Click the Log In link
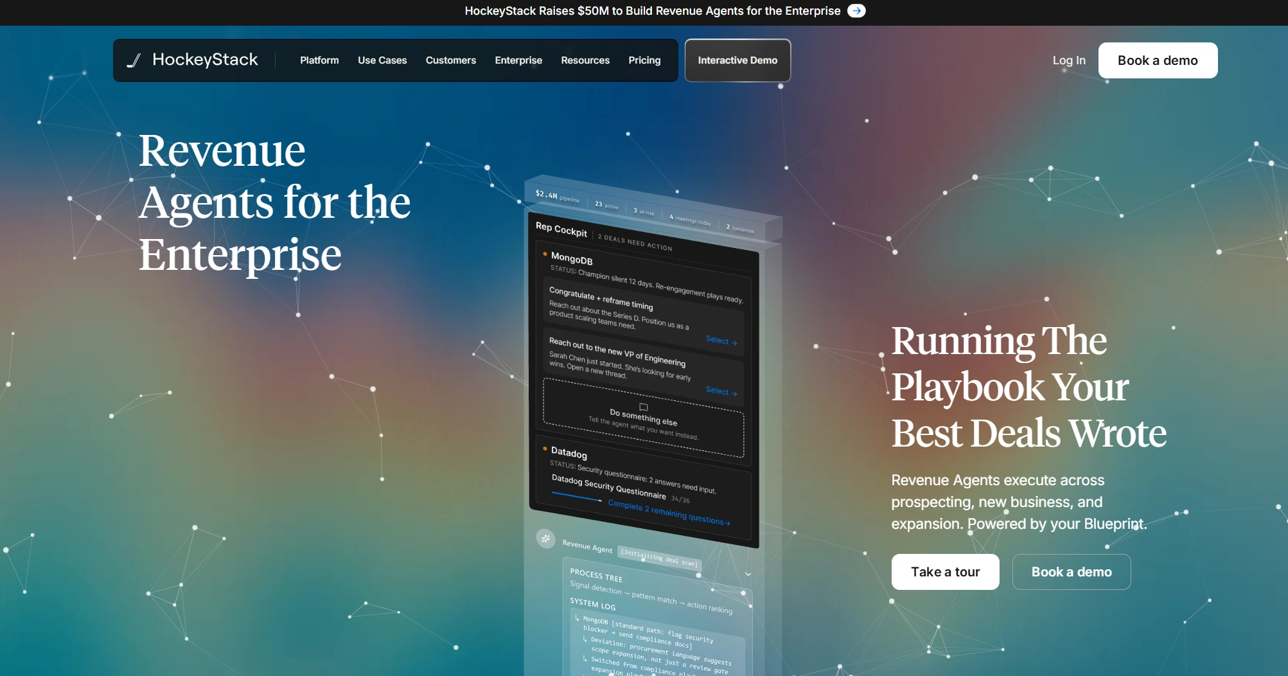The image size is (1288, 676). pos(1069,60)
